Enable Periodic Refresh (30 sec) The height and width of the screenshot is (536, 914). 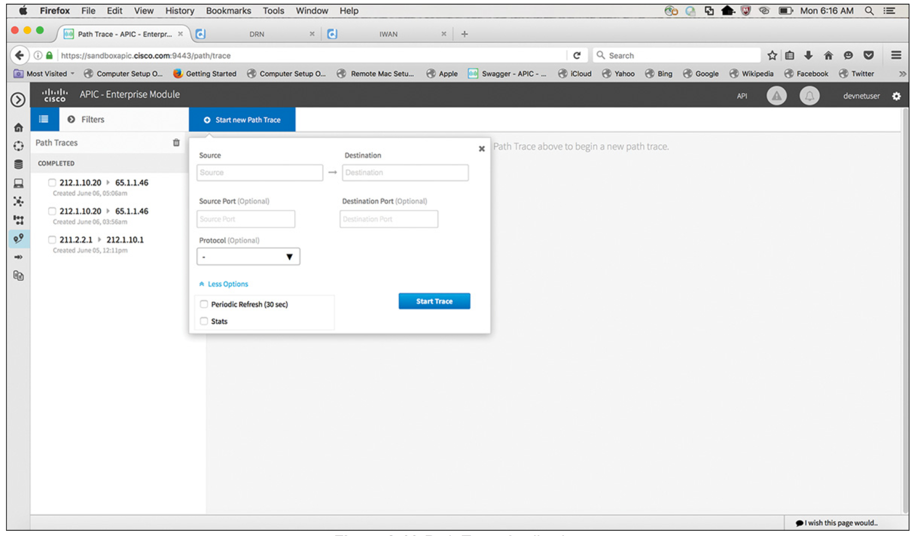[204, 304]
